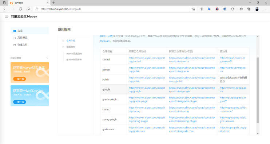
Task: Open spring-plugin's aliyun repository link
Action: (147, 119)
